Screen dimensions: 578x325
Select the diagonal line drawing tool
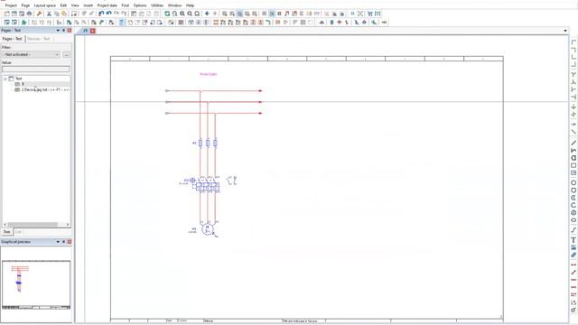pyautogui.click(x=573, y=143)
